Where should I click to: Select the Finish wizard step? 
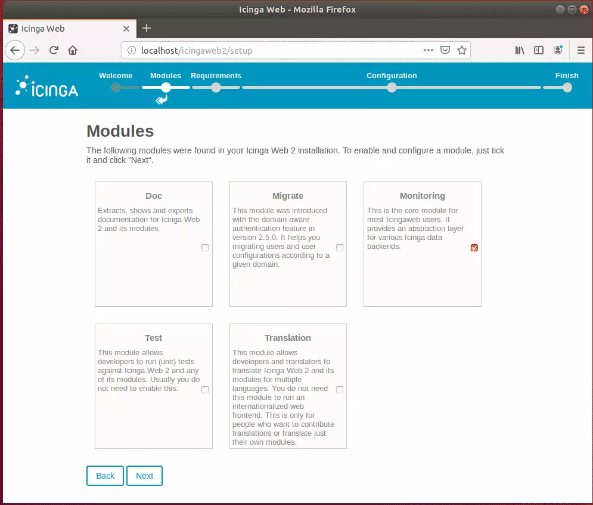coord(567,75)
